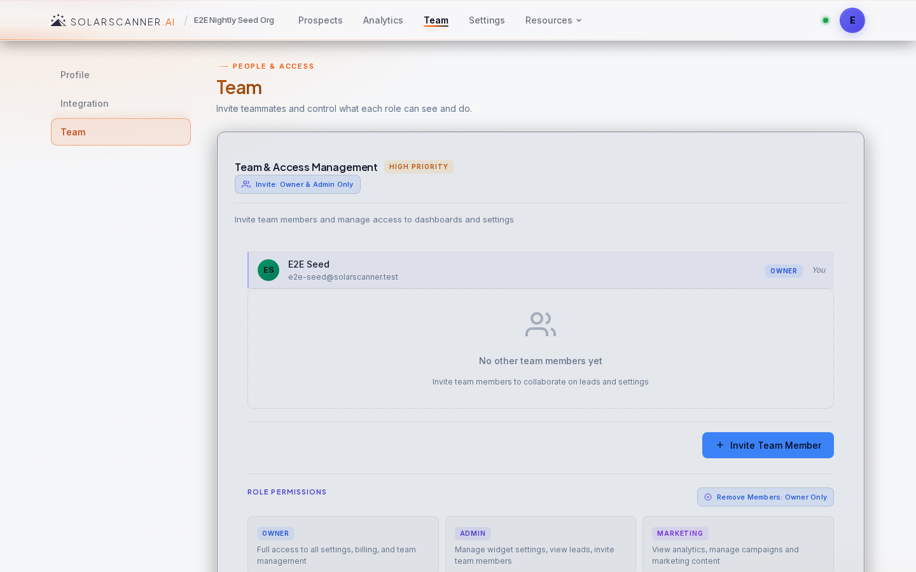Click E2E Nightly Seed Org breadcrumb
The image size is (916, 572).
(234, 20)
